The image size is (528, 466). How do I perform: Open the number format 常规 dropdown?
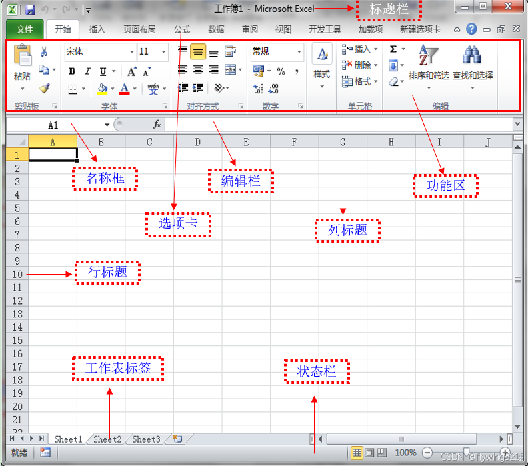point(299,52)
